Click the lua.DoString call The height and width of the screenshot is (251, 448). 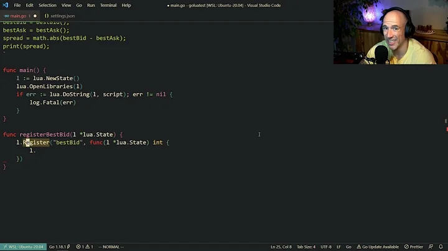(70, 94)
